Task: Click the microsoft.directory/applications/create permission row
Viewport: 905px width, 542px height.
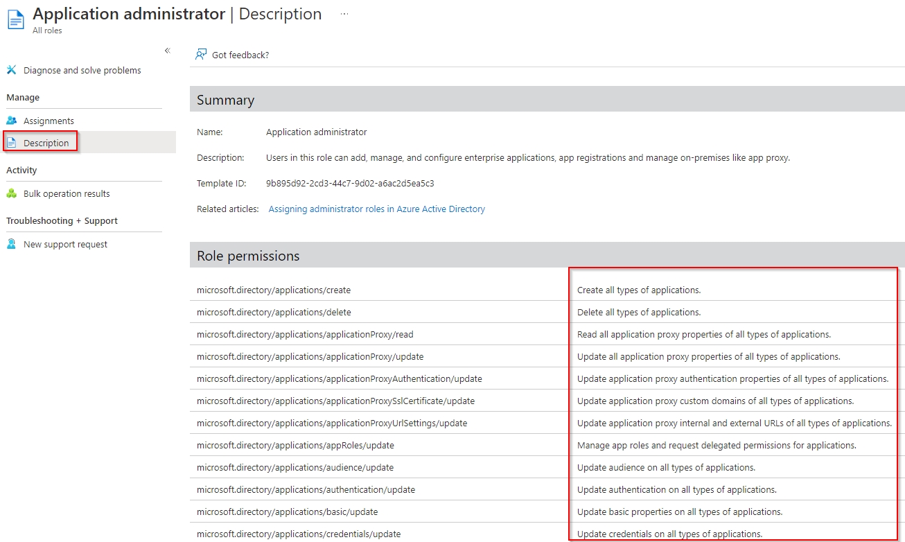Action: pos(274,290)
